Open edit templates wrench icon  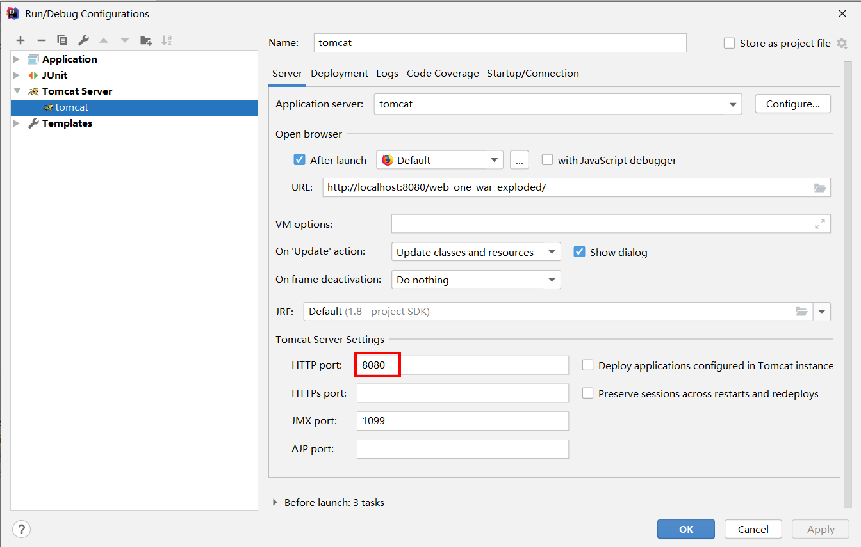[83, 40]
